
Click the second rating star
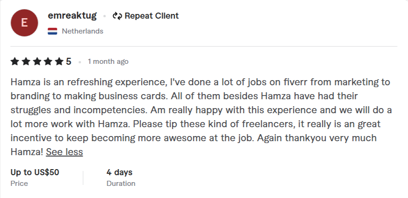click(x=26, y=61)
